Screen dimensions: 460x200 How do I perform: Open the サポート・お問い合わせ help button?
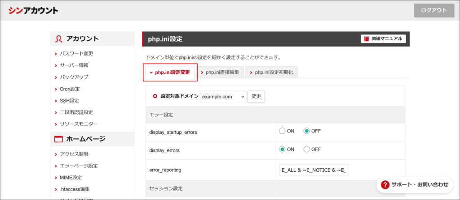(415, 184)
